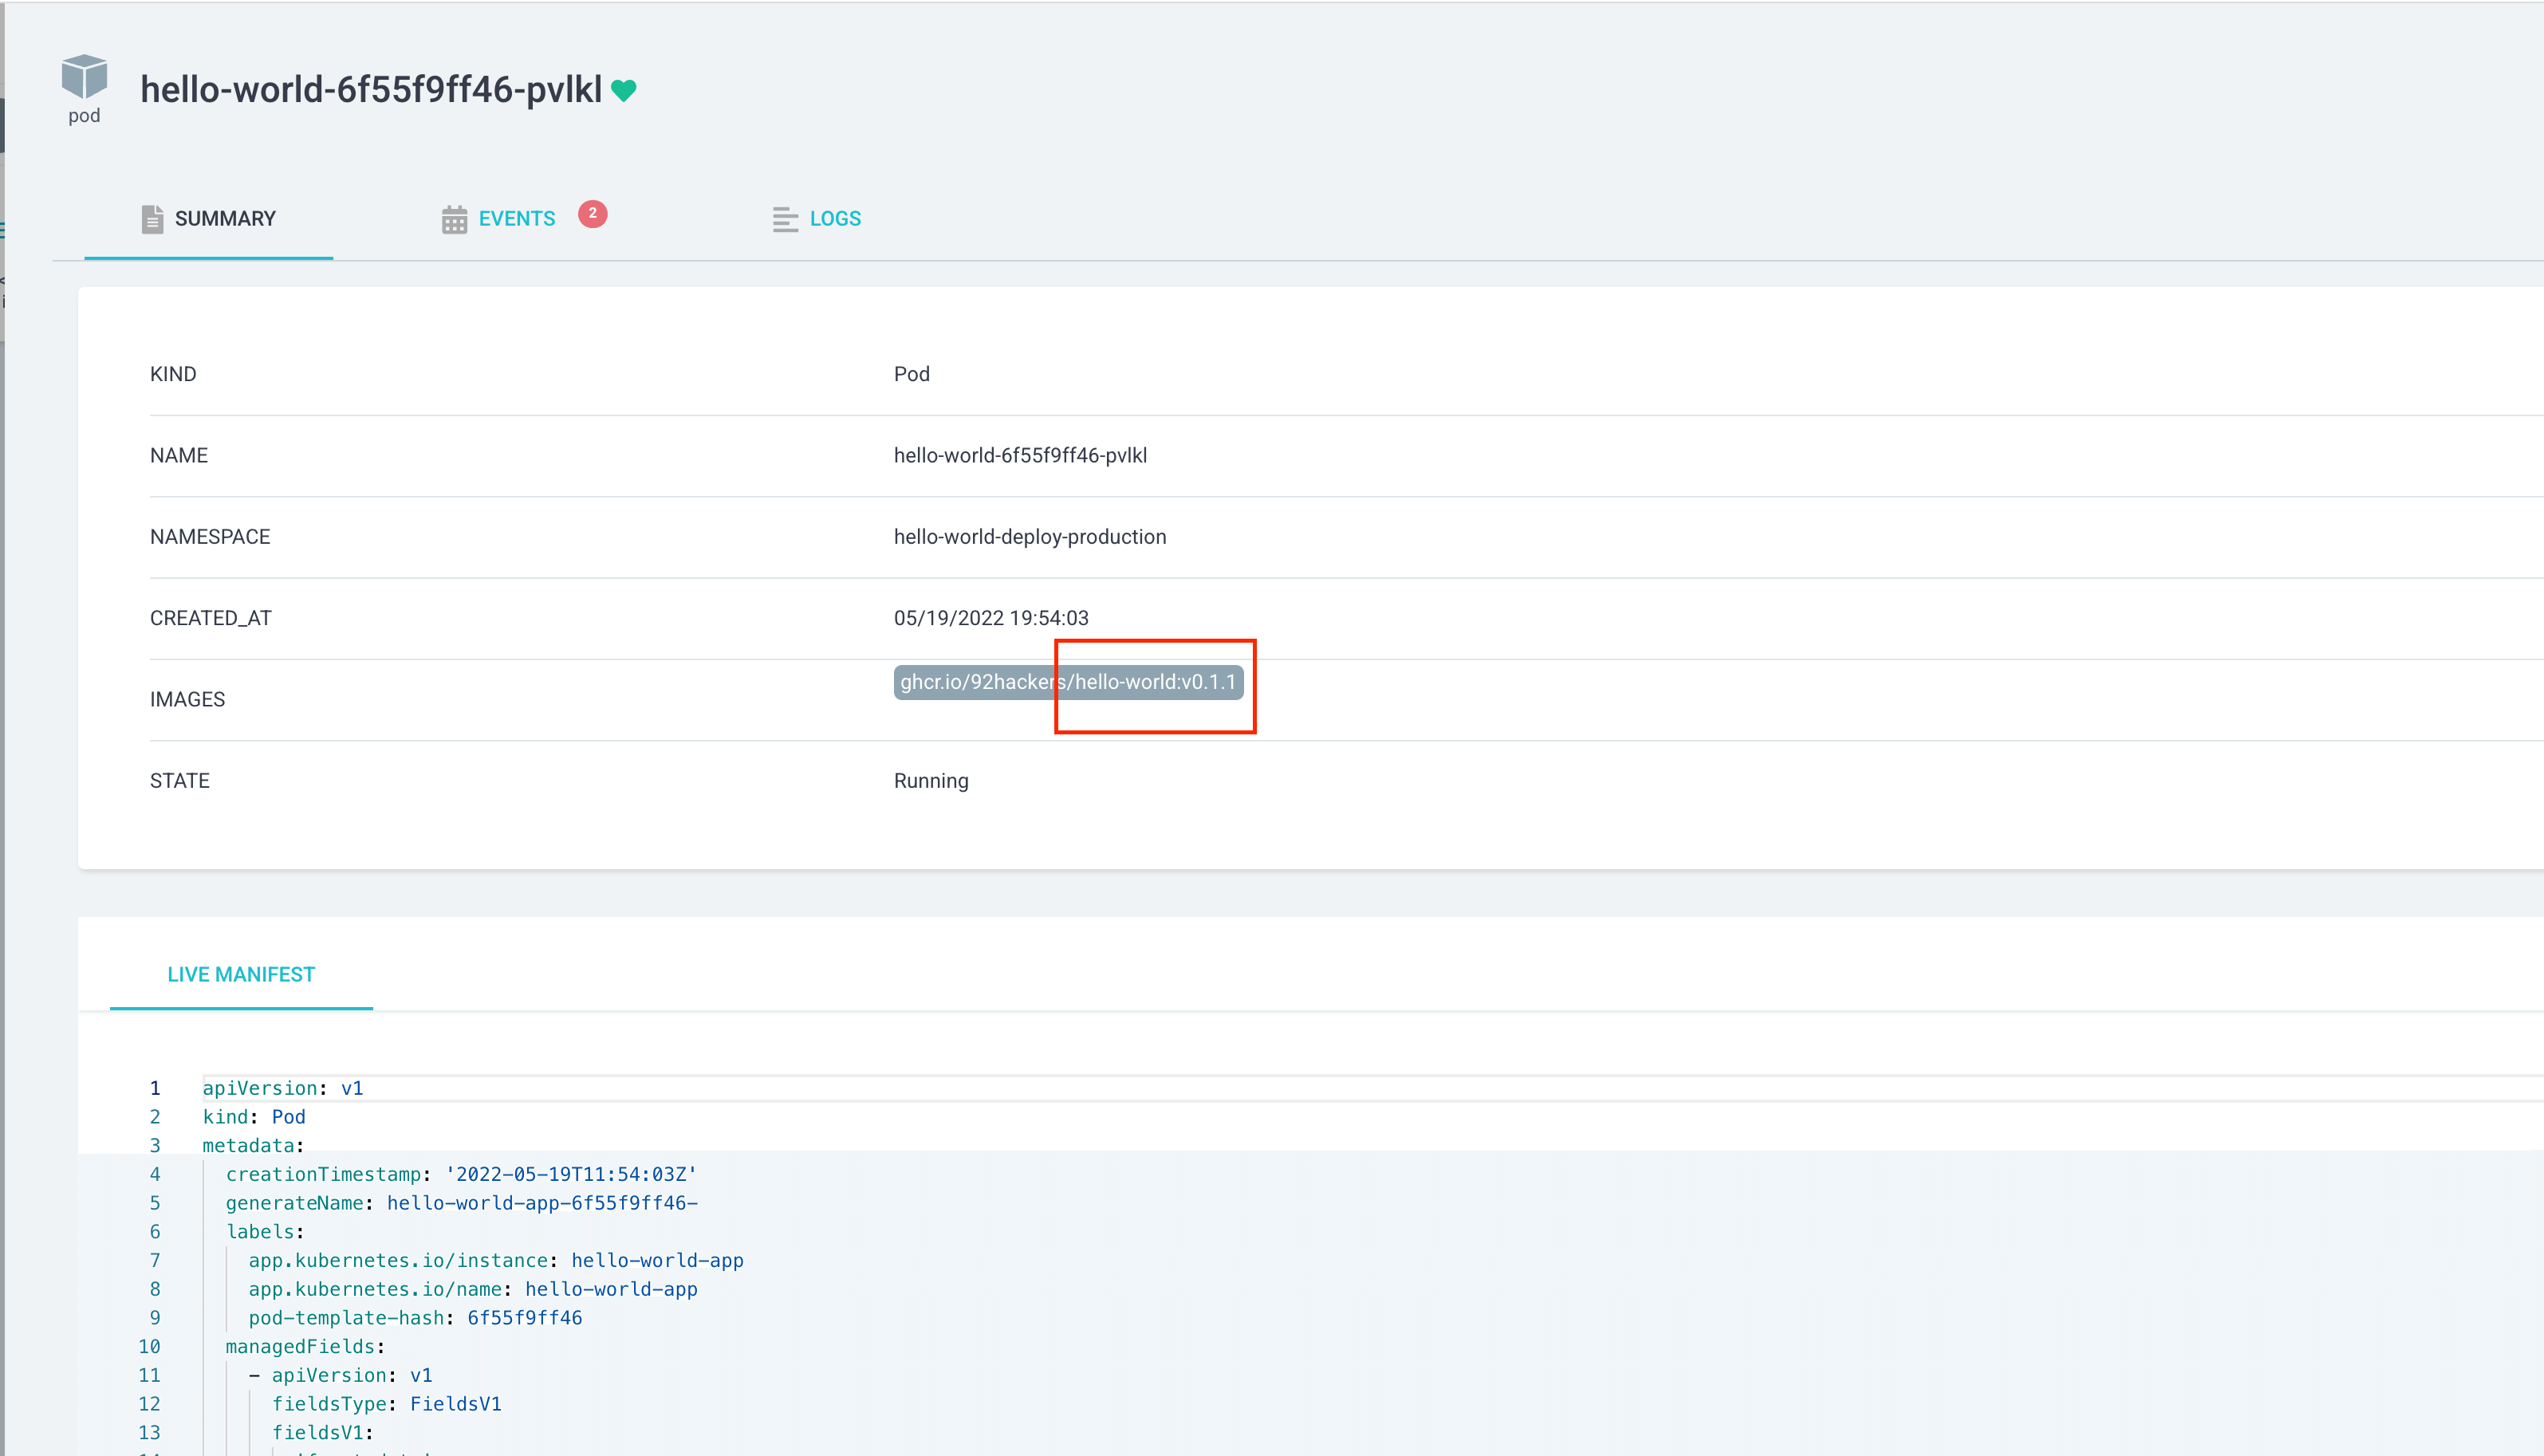Click the SUMMARY tab icon
Image resolution: width=2544 pixels, height=1456 pixels.
coord(152,217)
